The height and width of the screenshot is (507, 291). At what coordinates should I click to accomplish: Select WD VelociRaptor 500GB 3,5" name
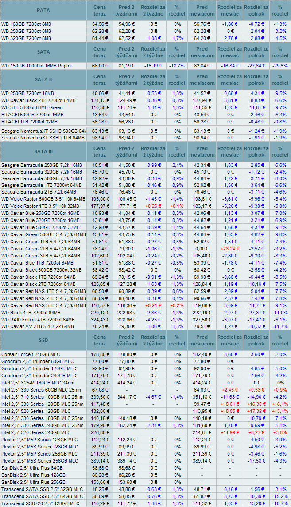point(43,199)
